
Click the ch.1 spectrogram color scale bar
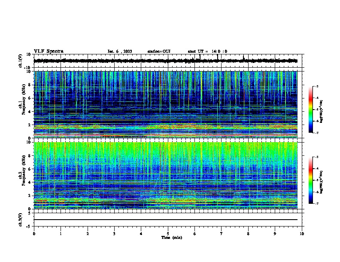(x=311, y=110)
